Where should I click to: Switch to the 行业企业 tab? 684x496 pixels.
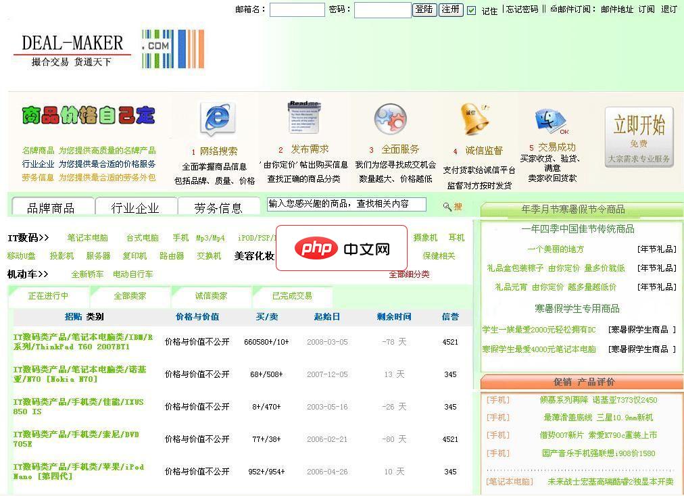[x=135, y=207]
